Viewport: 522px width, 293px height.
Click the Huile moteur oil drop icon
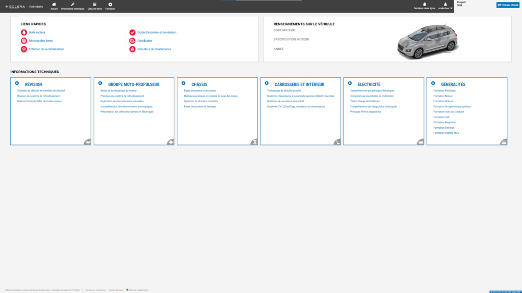[x=23, y=32]
